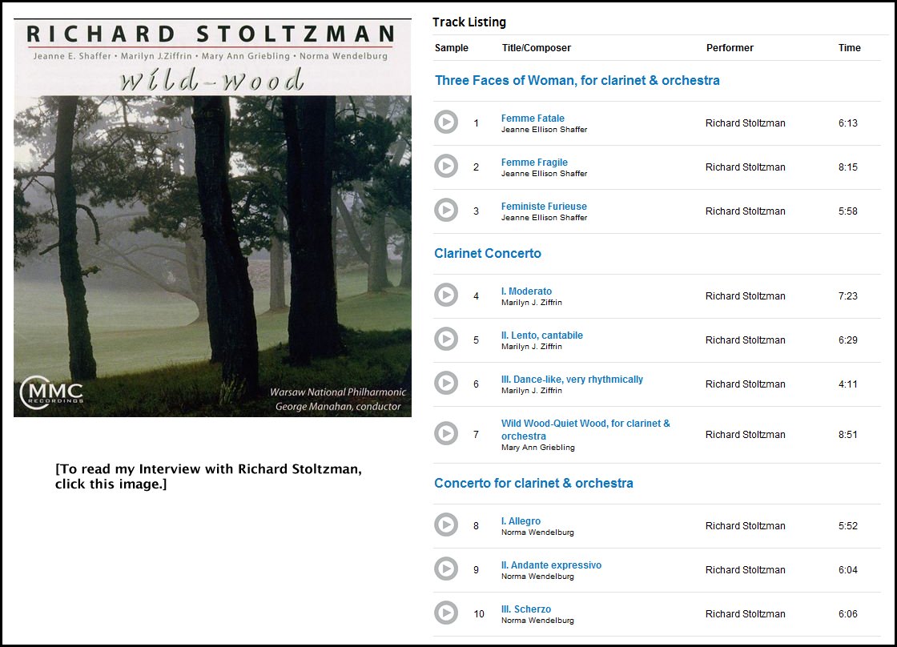Play sample of track 4 I. Moderato
Viewport: 897px width, 647px height.
446,295
